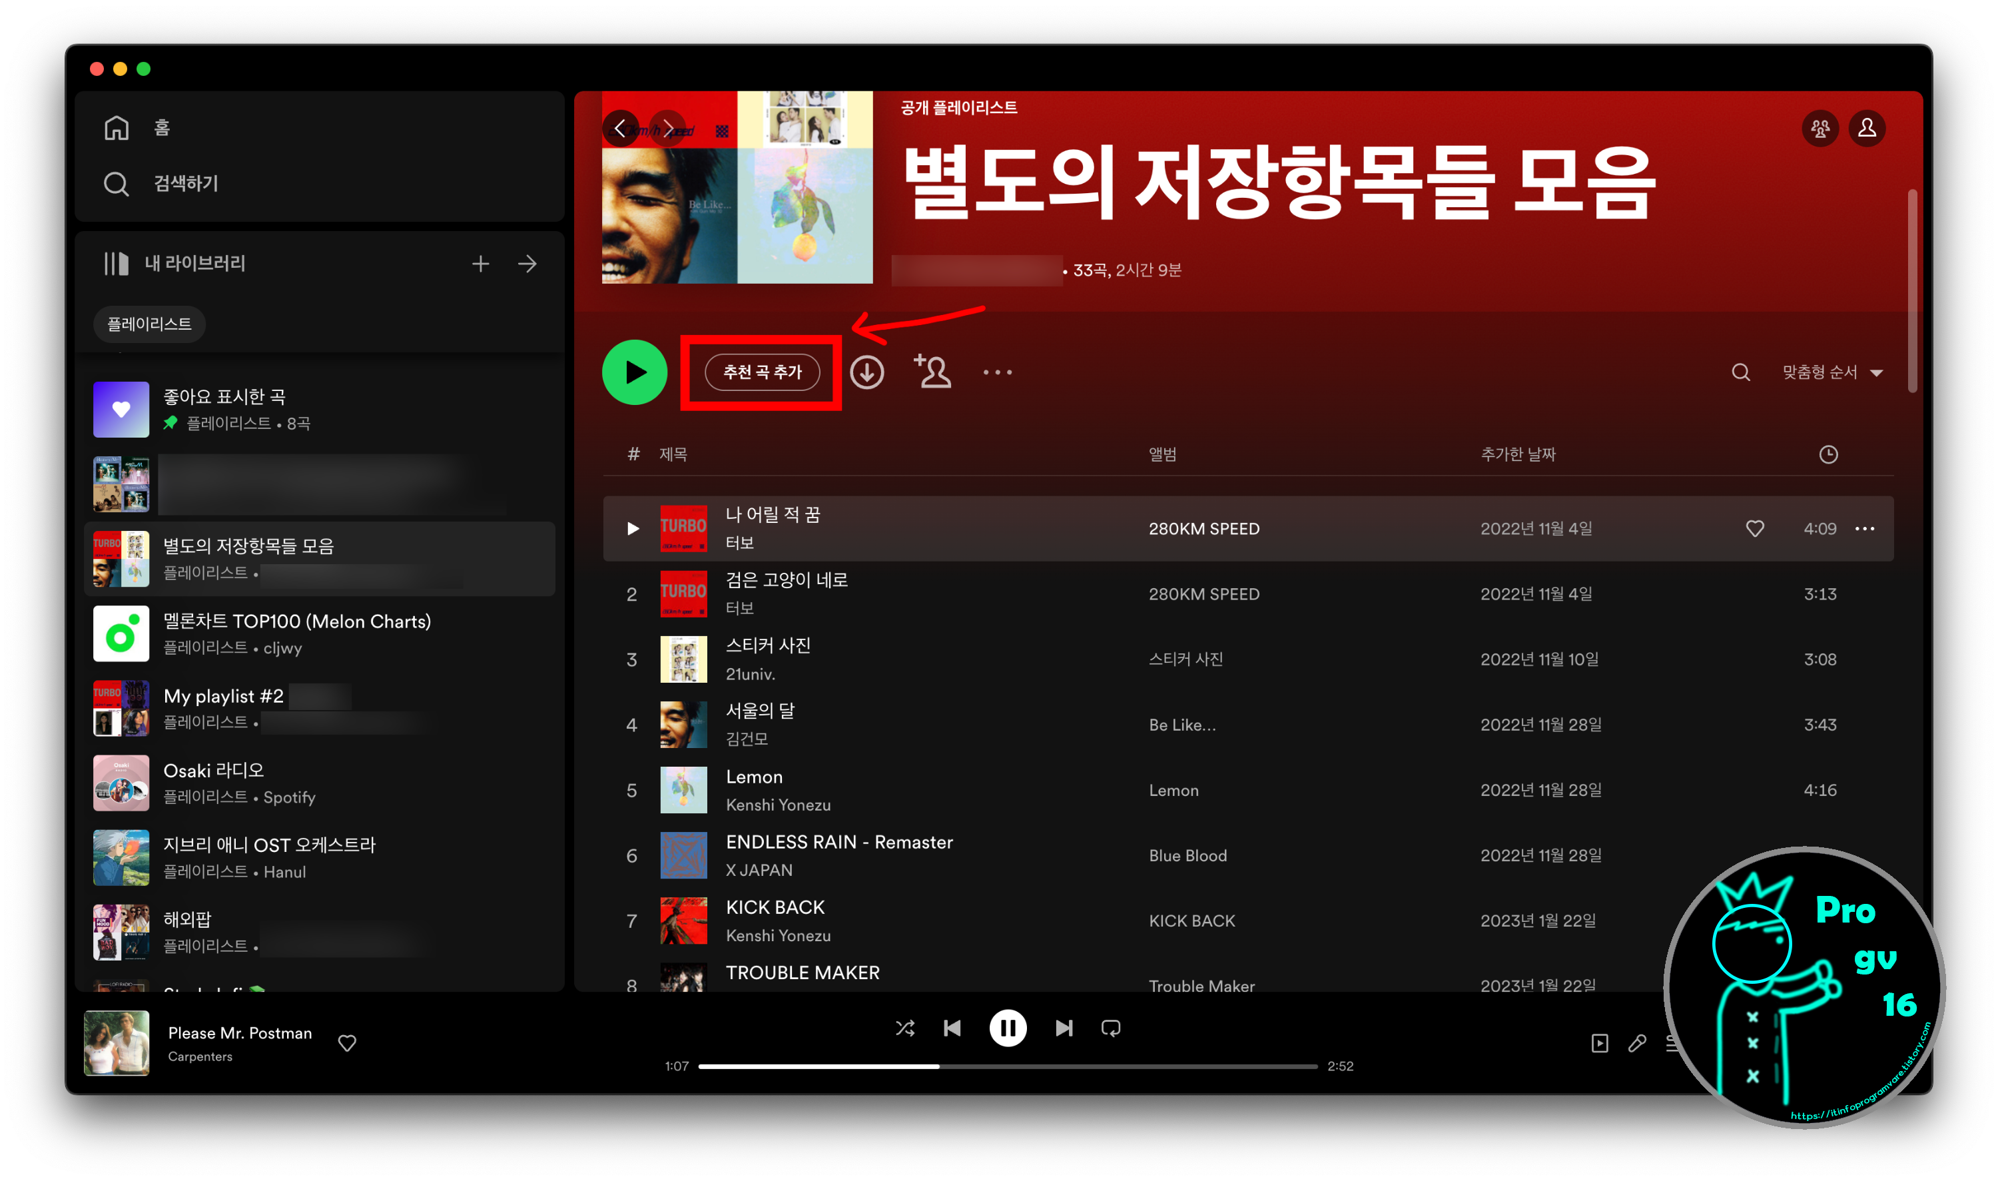Select the 플레이리스트 filter chip
The image size is (1998, 1181).
[x=149, y=324]
